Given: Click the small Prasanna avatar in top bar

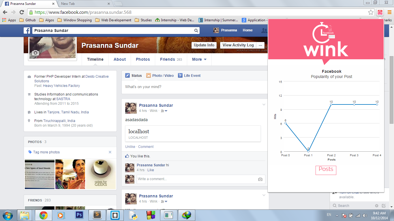Looking at the screenshot, I should [216, 30].
